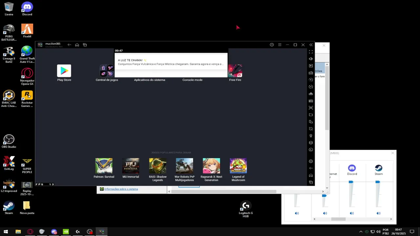Select FiveM desktop shortcut
The width and height of the screenshot is (420, 236).
click(x=27, y=31)
